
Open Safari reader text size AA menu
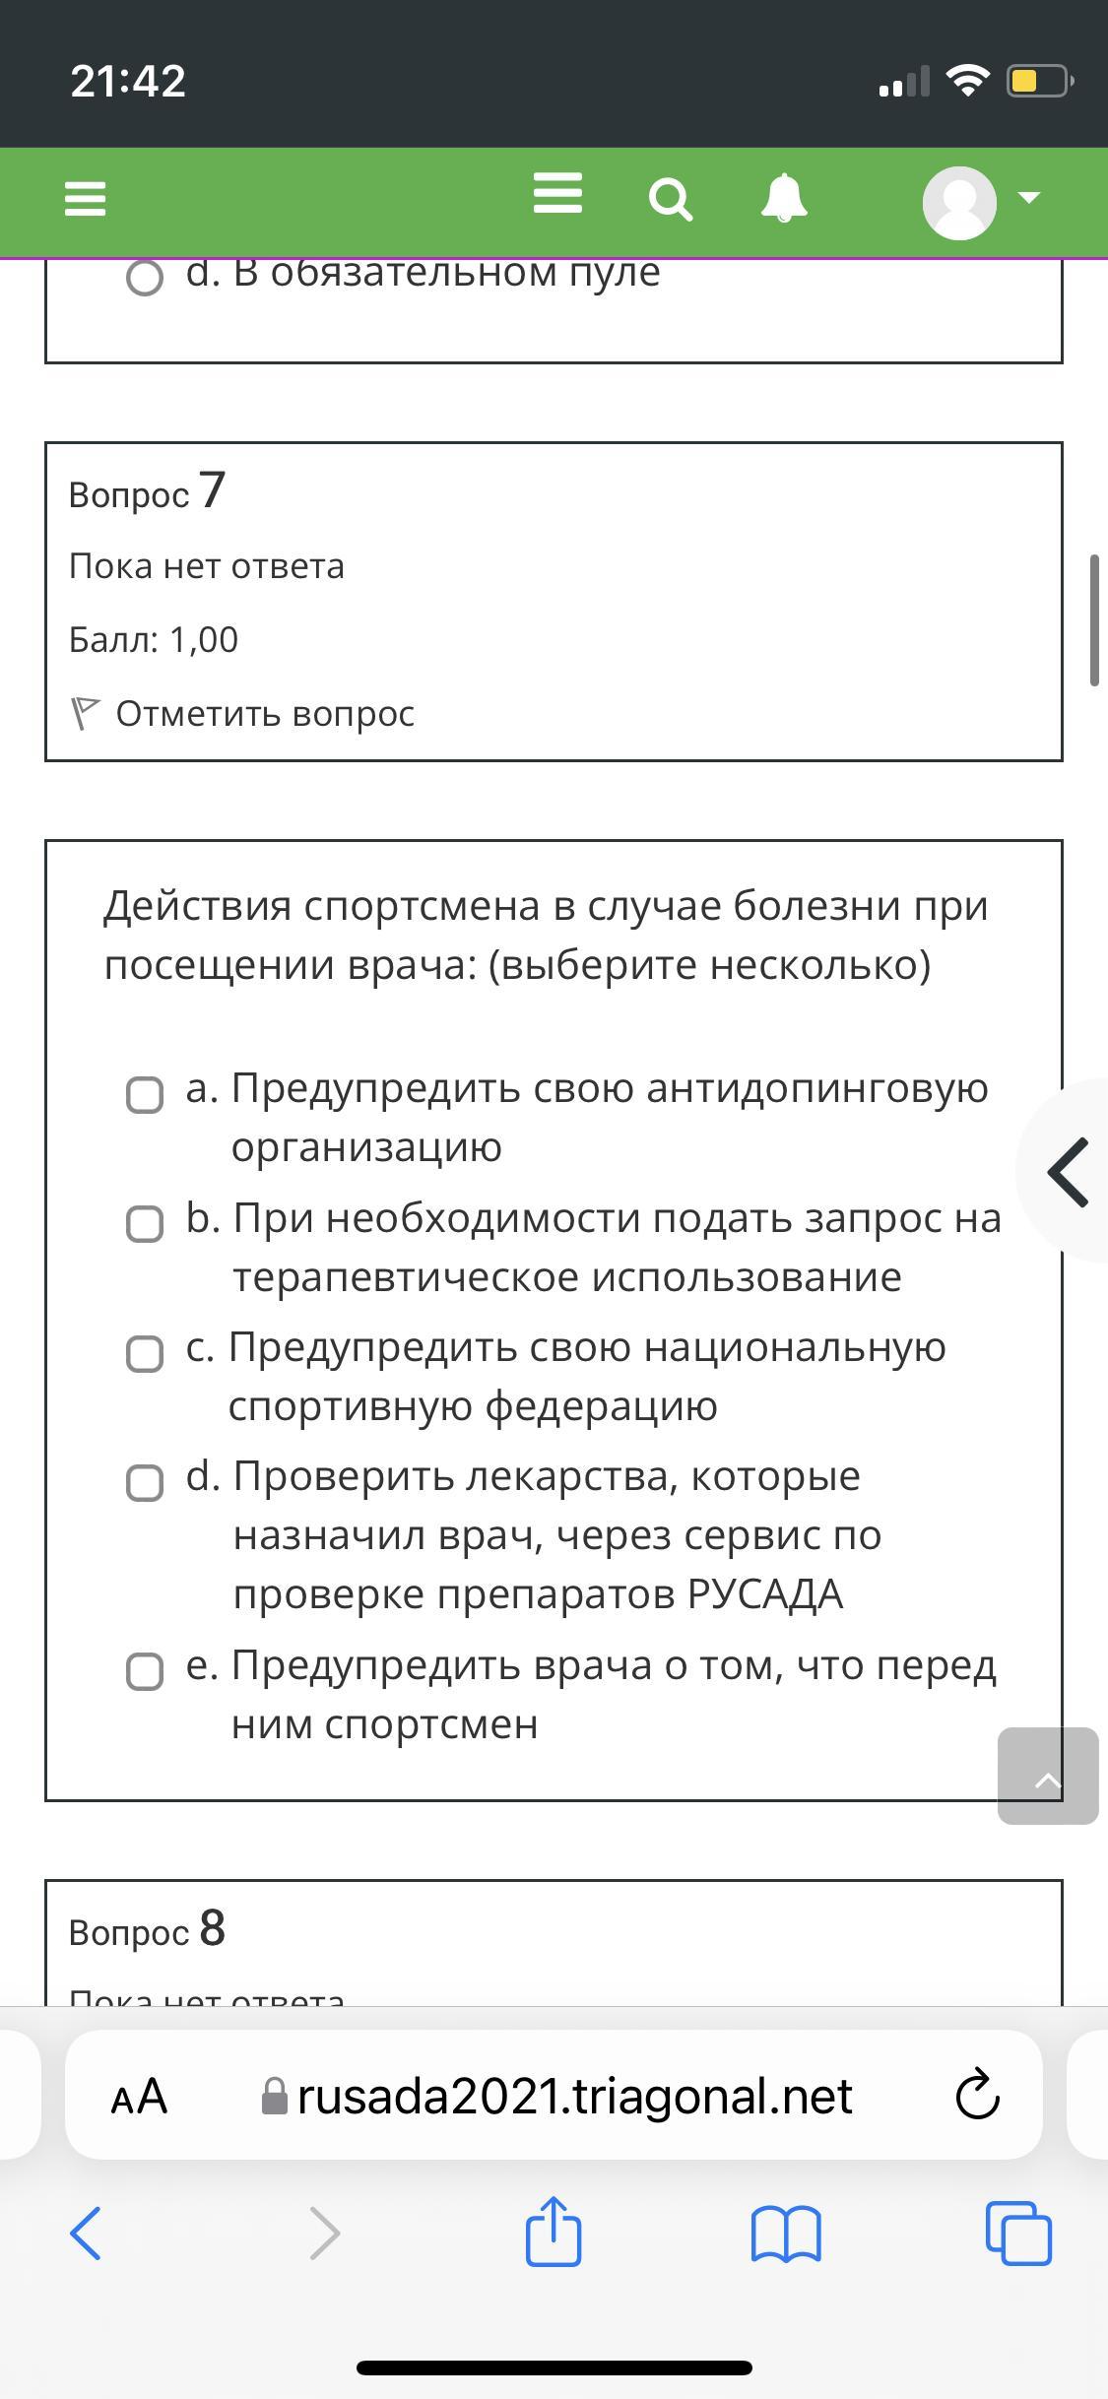click(x=139, y=2097)
